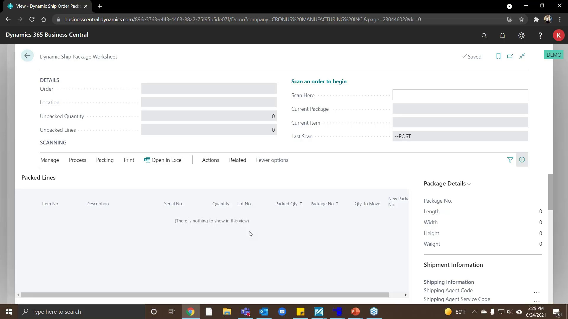The height and width of the screenshot is (319, 568).
Task: Open the Actions menu
Action: pos(210,160)
